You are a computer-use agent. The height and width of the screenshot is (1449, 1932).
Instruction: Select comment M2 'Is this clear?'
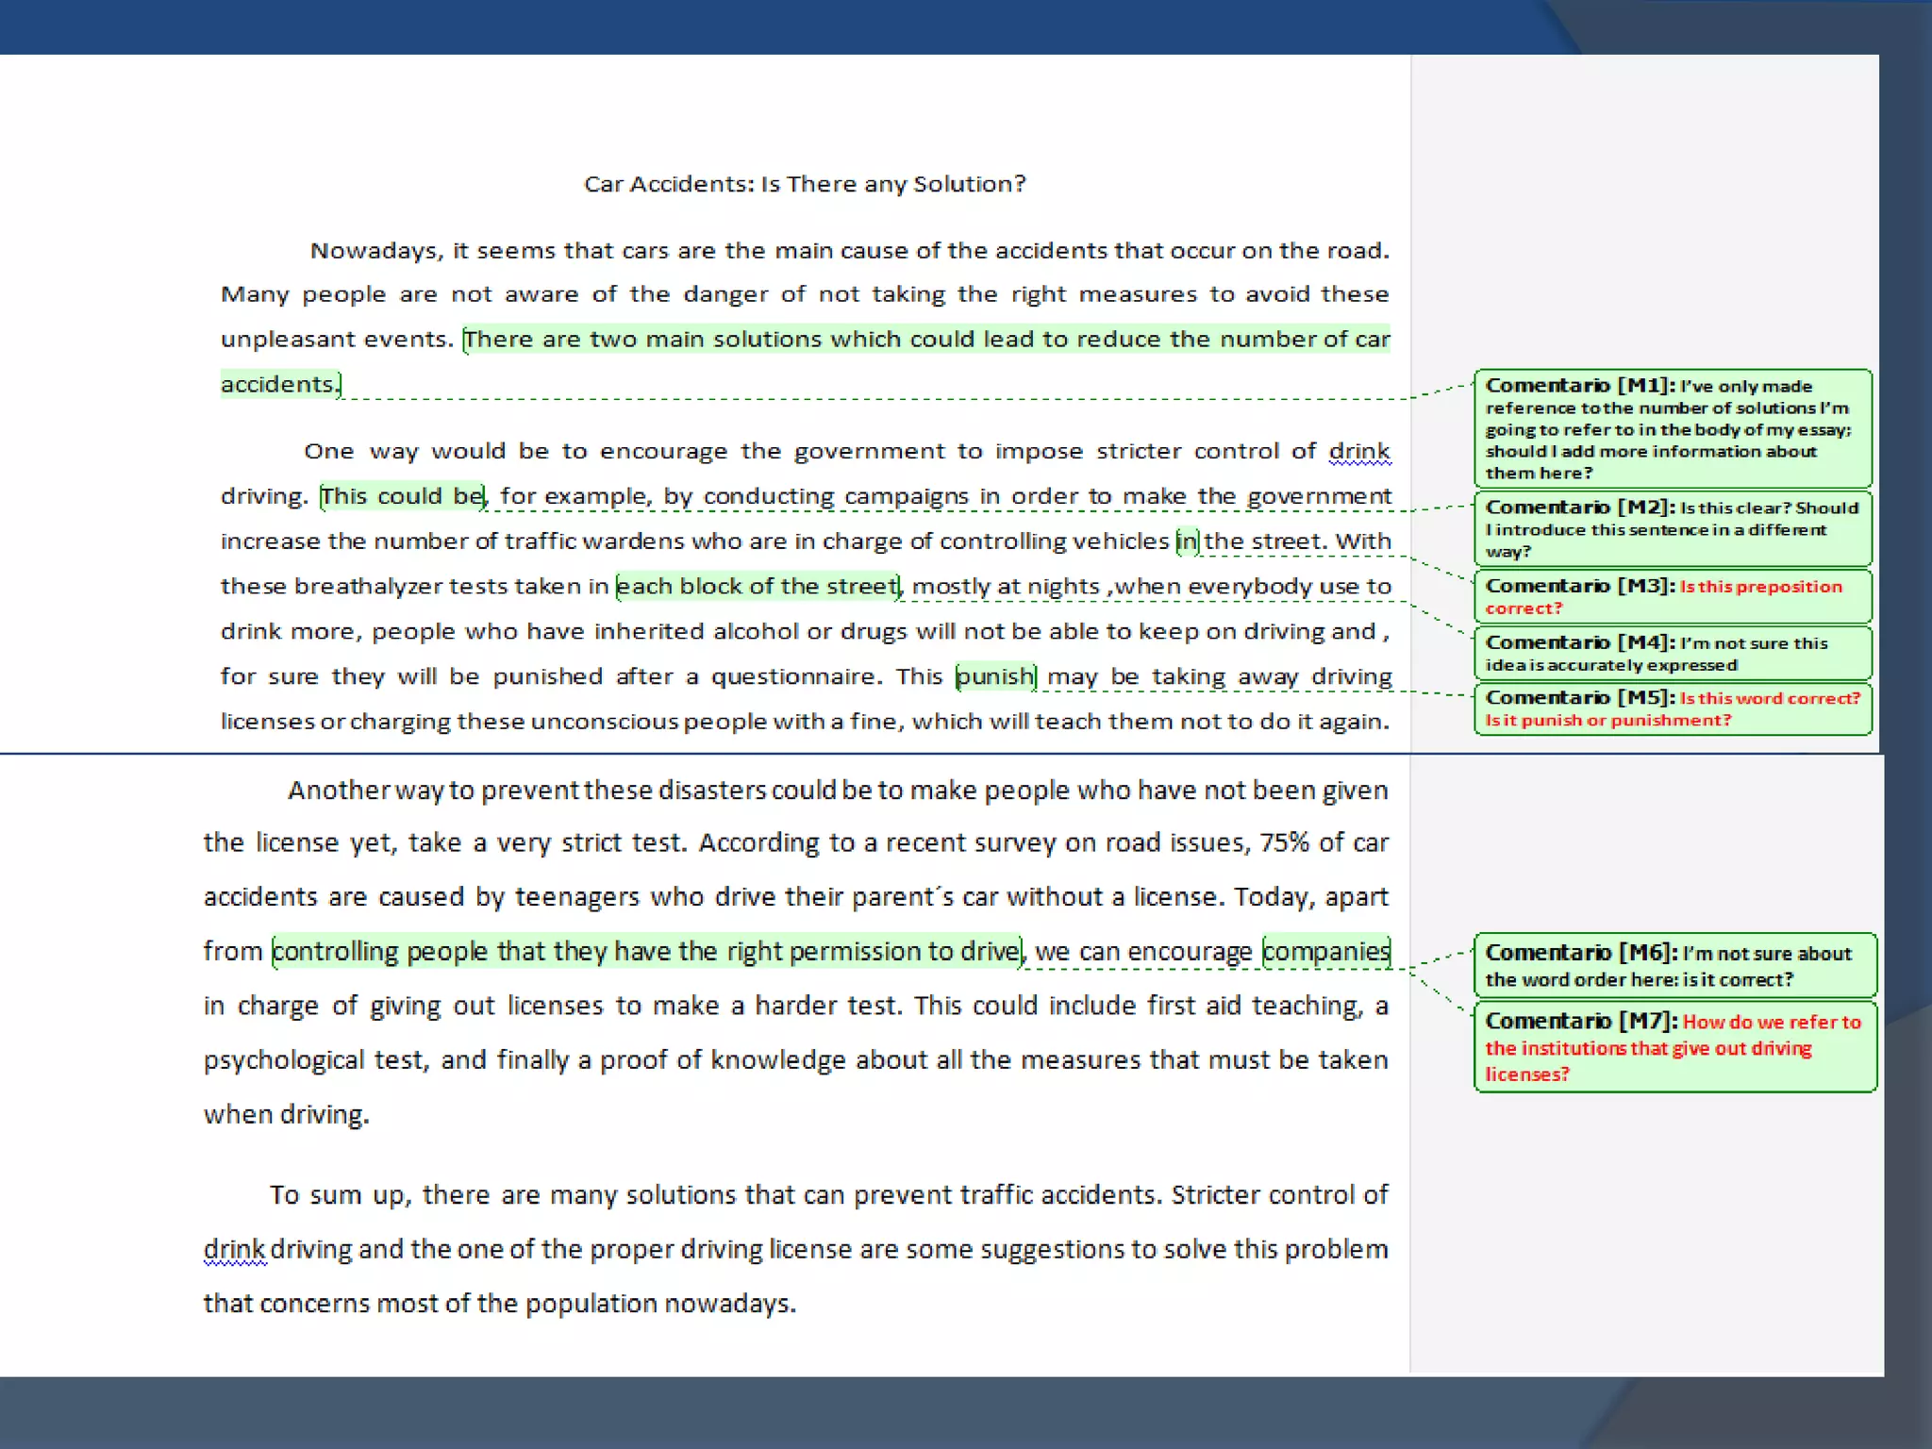click(1672, 528)
